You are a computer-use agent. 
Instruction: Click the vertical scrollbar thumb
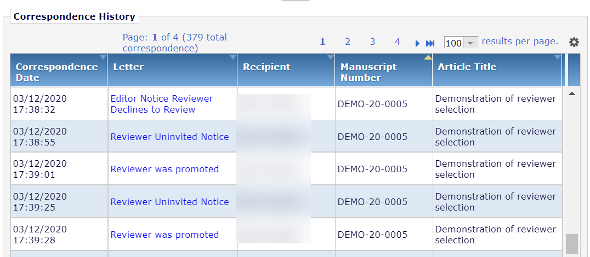(572, 244)
